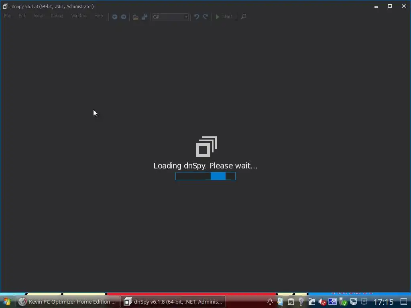Click the Search magnifier icon
This screenshot has height=308, width=411.
click(x=244, y=17)
